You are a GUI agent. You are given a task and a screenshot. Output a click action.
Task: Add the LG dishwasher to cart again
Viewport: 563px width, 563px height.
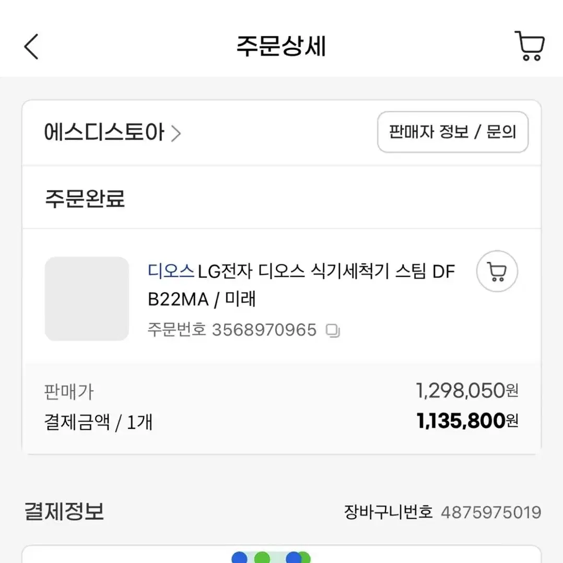click(497, 271)
